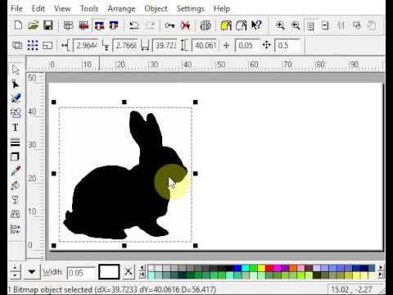393x295 pixels.
Task: Click the Width input field 0.05
Action: 81,273
